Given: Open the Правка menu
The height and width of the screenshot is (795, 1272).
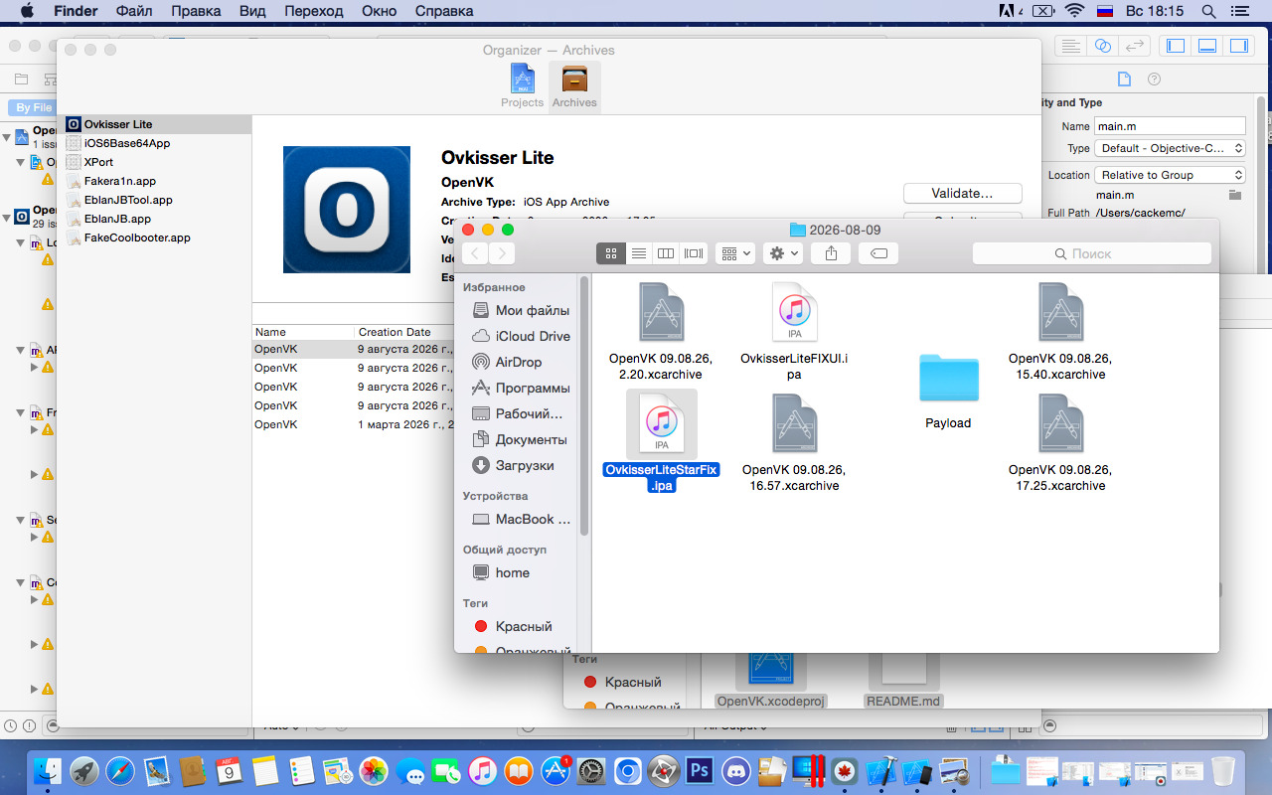Looking at the screenshot, I should 196,11.
